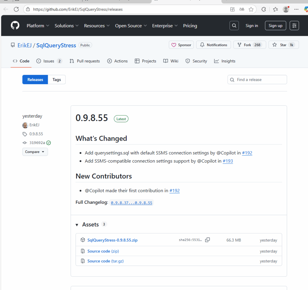Open the appearance settings icon beside Sign up
Viewport: 308px width, 290px height.
click(294, 26)
